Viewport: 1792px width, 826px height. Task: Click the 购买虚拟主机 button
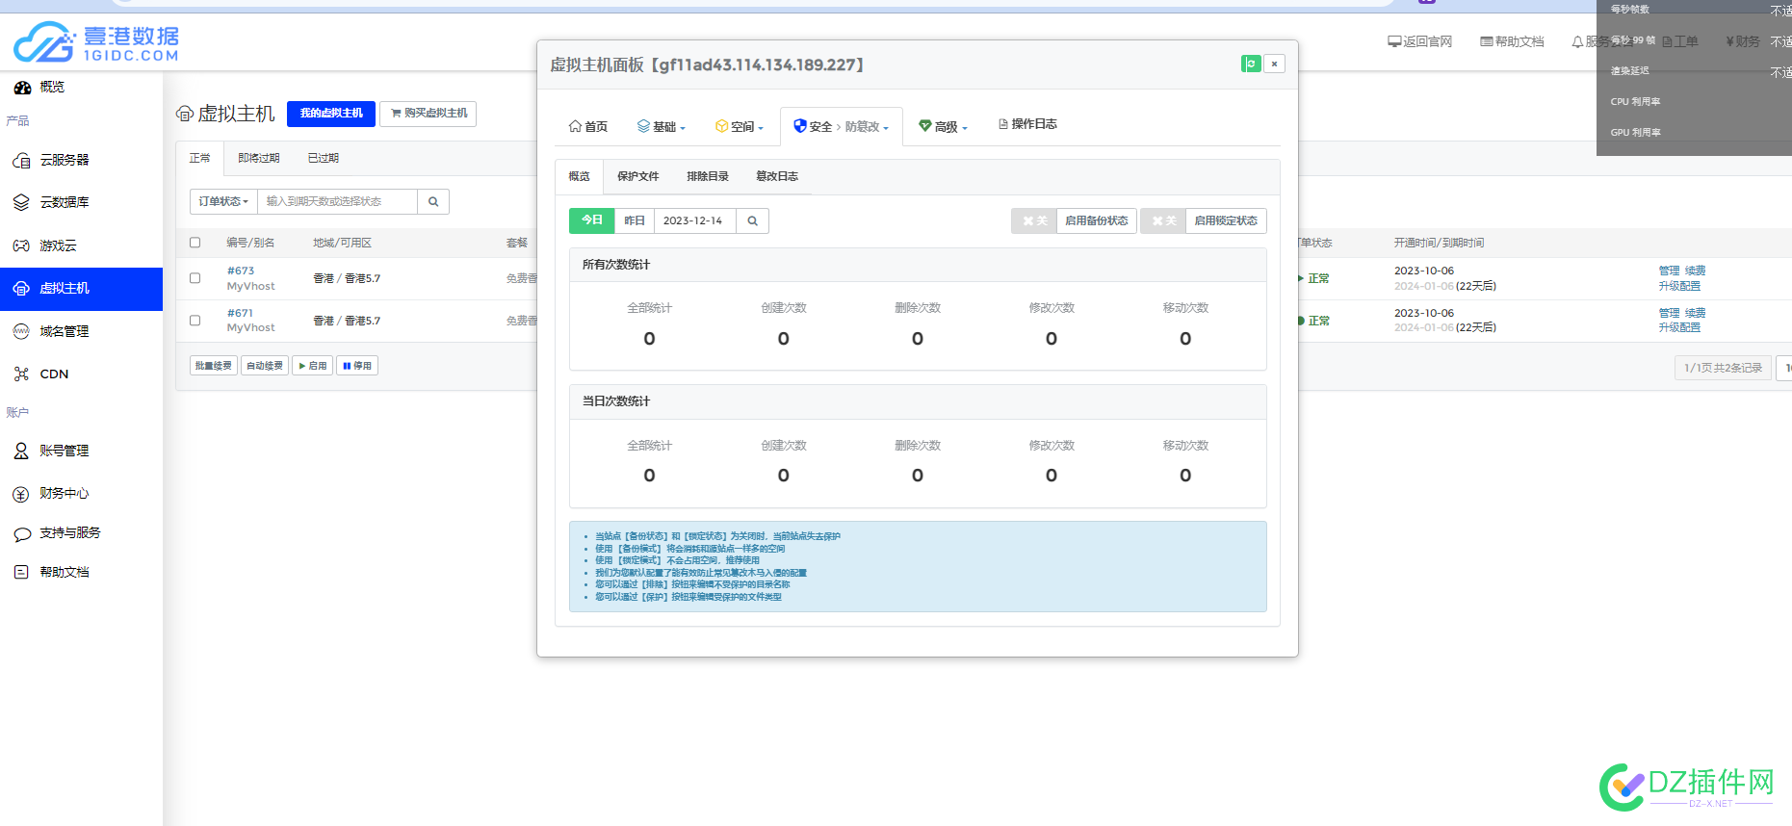click(429, 114)
